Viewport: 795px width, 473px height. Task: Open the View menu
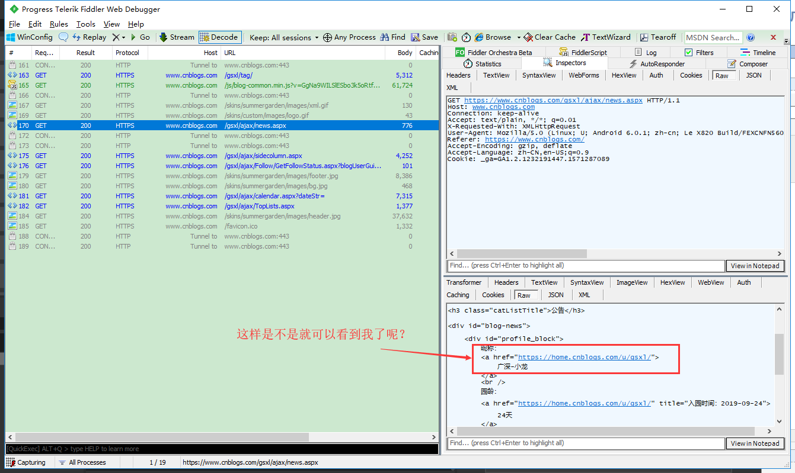click(111, 24)
